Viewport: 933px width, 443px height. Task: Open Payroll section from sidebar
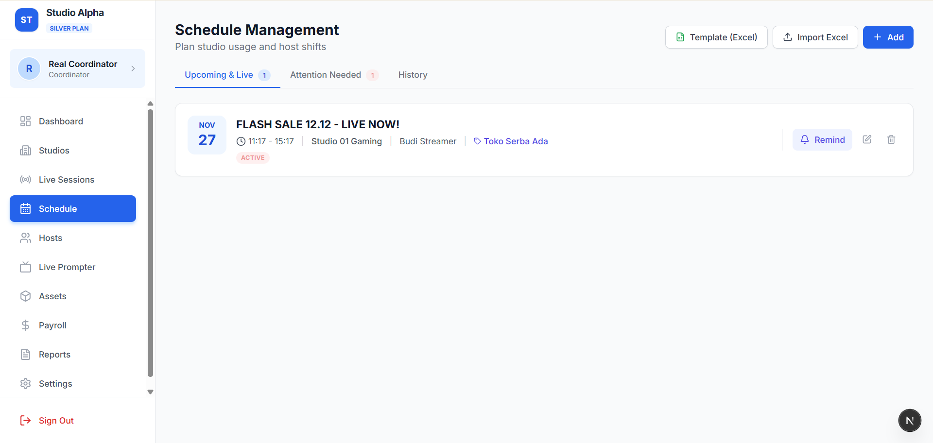tap(52, 325)
